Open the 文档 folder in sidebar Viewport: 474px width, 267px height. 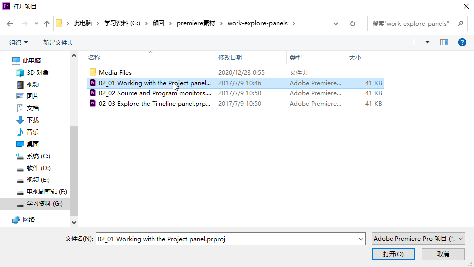point(33,108)
